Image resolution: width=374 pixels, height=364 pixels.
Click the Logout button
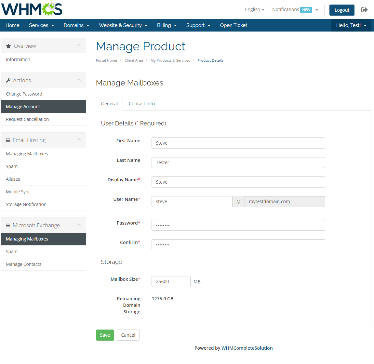click(341, 10)
